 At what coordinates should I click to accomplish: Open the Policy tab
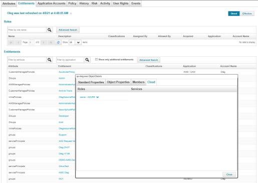click(72, 4)
